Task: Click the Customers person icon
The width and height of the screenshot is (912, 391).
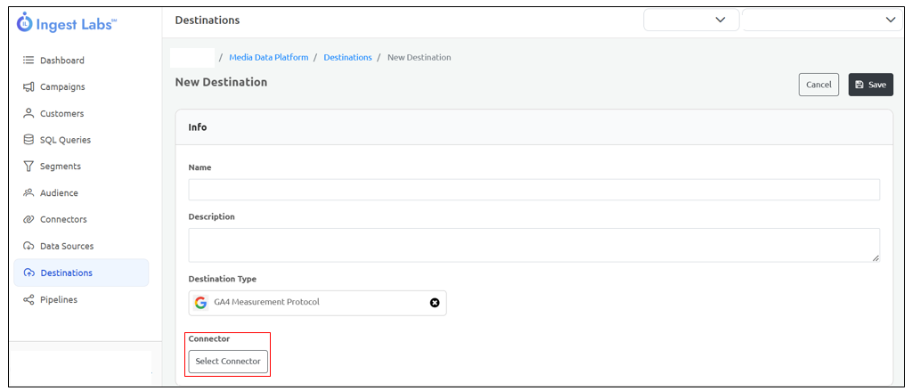Action: pos(28,113)
